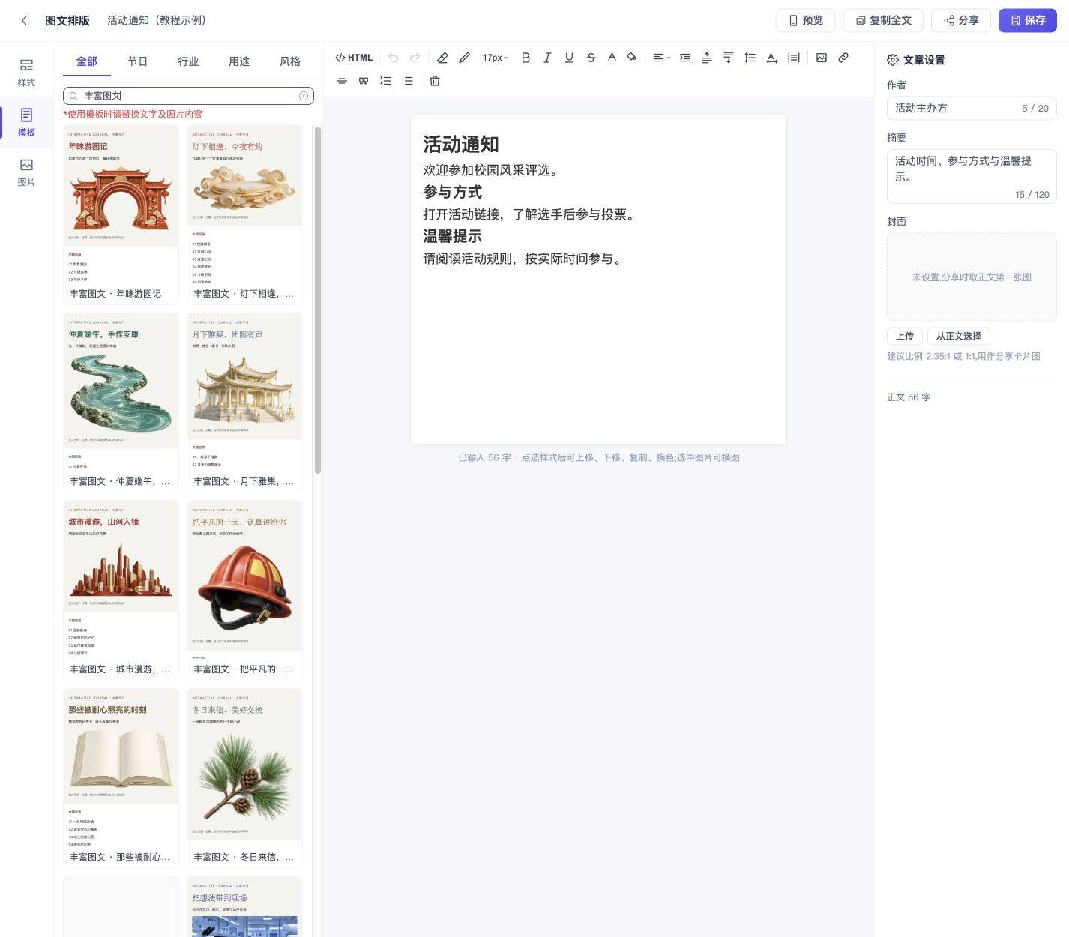The height and width of the screenshot is (937, 1069).
Task: Open the HTML source view
Action: pos(354,58)
